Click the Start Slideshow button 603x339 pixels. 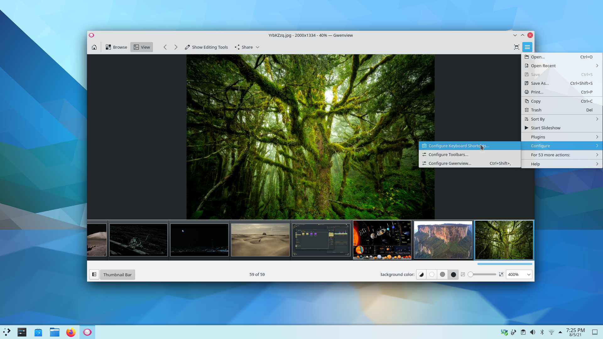pos(546,127)
